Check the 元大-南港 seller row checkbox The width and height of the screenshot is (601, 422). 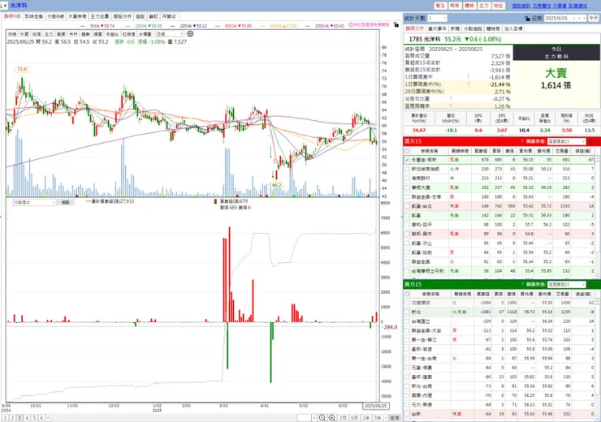pyautogui.click(x=407, y=405)
